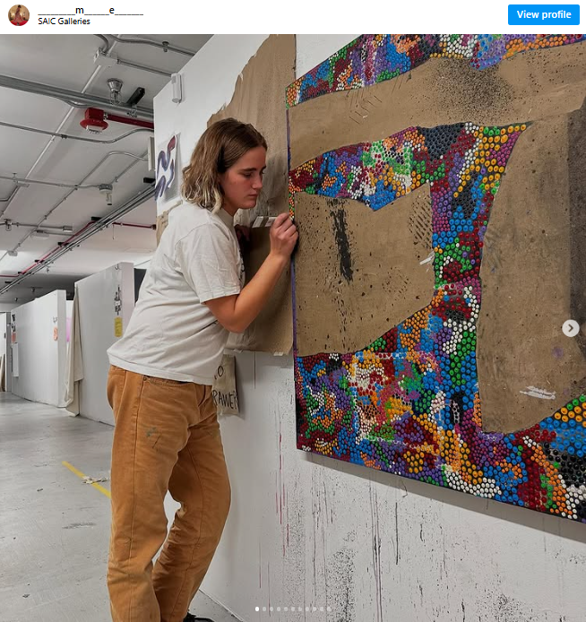Select the fifth carousel indicator dot
The height and width of the screenshot is (622, 586).
point(286,609)
